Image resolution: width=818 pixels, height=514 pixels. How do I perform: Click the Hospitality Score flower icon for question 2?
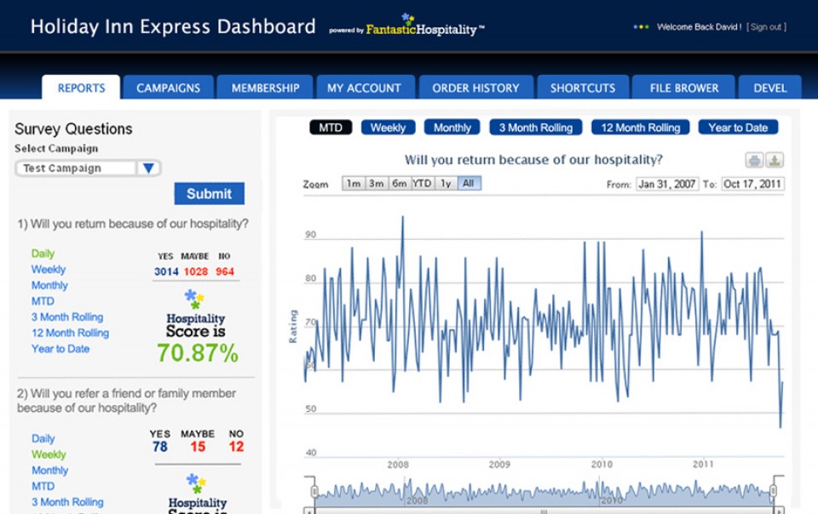(197, 483)
